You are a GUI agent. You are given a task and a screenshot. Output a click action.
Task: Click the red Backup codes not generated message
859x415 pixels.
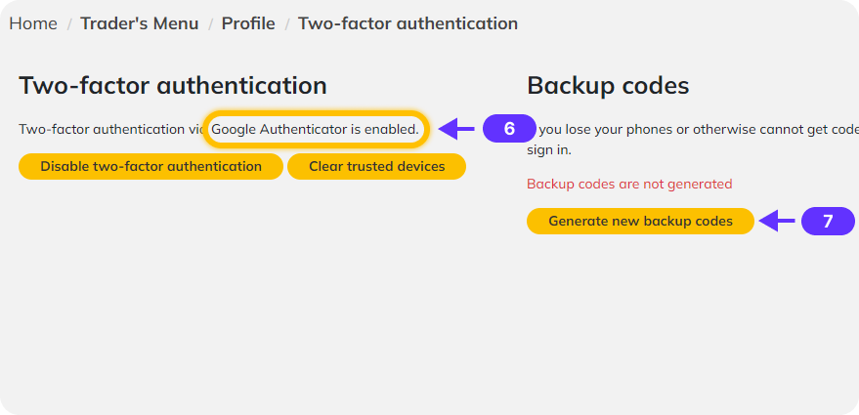(x=628, y=184)
